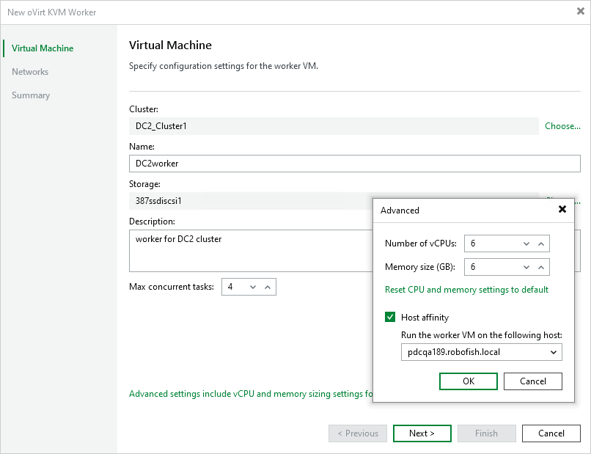Image resolution: width=591 pixels, height=454 pixels.
Task: Choose a different cluster via Choose... link
Action: pyautogui.click(x=562, y=126)
